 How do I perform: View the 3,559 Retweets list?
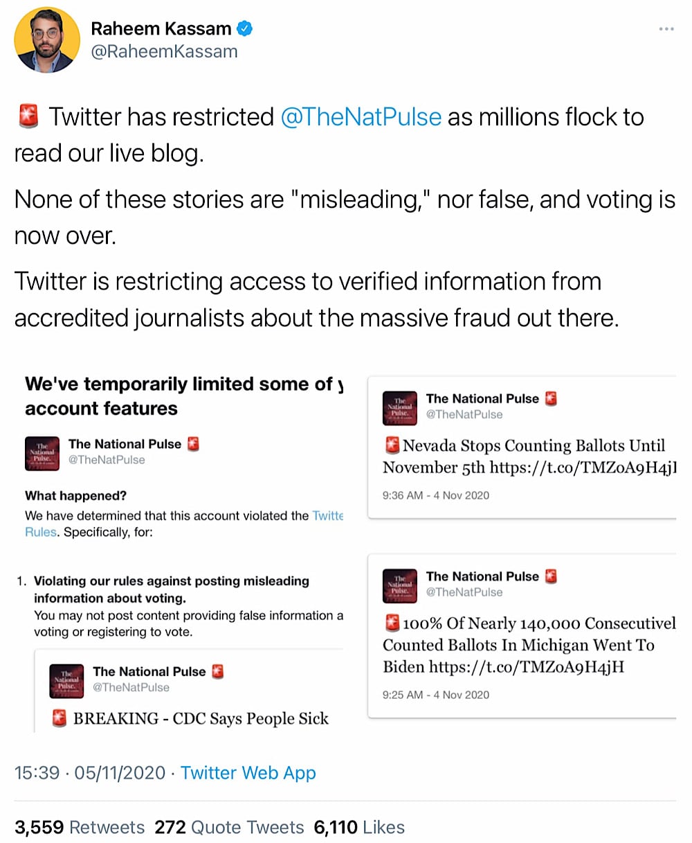(80, 827)
